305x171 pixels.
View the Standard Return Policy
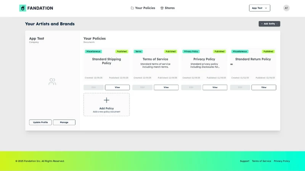264,87
